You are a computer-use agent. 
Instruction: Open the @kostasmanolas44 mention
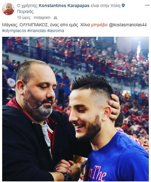coord(128,25)
